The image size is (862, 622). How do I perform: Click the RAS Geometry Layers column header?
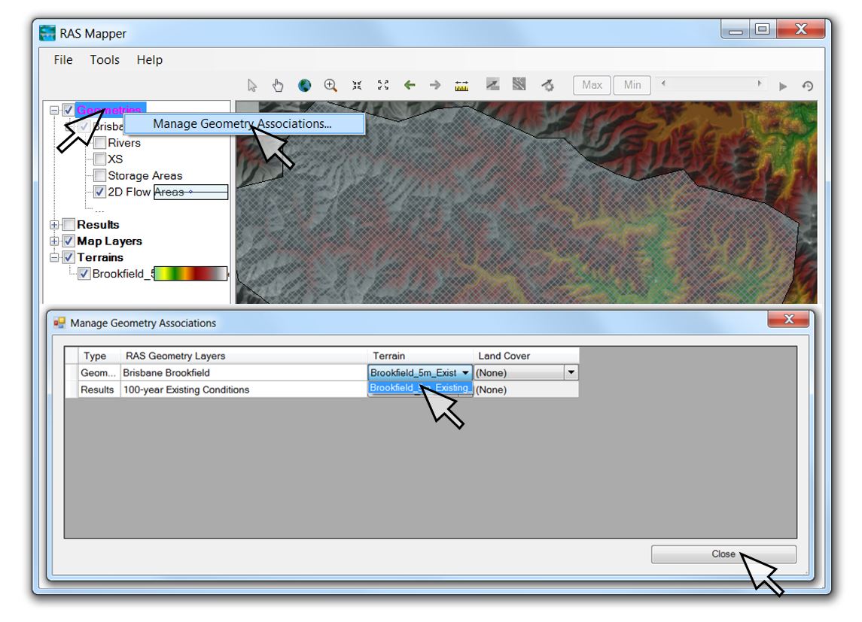pyautogui.click(x=243, y=356)
